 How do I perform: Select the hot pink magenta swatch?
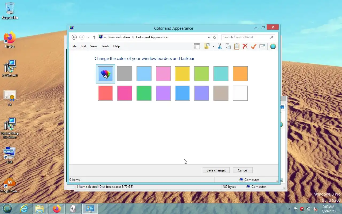point(125,93)
